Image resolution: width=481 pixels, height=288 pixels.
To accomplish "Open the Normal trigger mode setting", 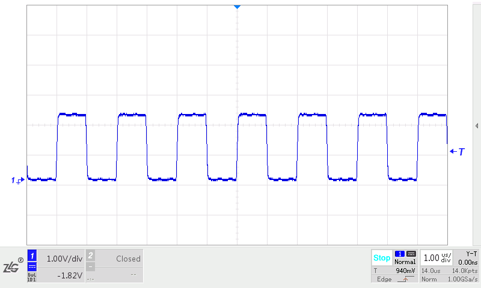I will click(x=405, y=262).
